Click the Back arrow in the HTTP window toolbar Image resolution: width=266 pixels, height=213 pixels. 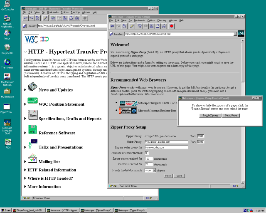click(x=25, y=18)
